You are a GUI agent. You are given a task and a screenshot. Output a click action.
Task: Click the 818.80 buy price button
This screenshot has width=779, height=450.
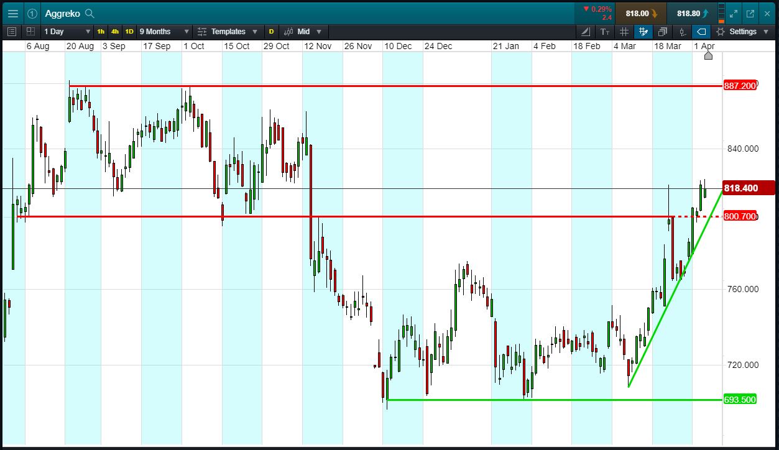coord(691,13)
